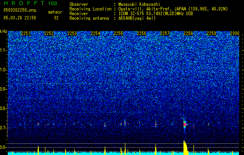Click the Observer label
The height and width of the screenshot is (155, 244).
tap(79, 4)
